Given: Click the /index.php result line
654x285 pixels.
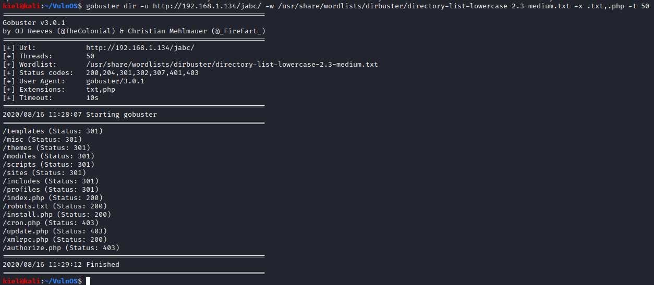Looking at the screenshot, I should click(53, 198).
